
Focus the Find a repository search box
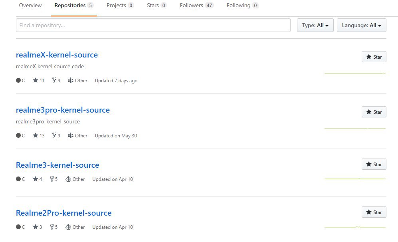[153, 25]
